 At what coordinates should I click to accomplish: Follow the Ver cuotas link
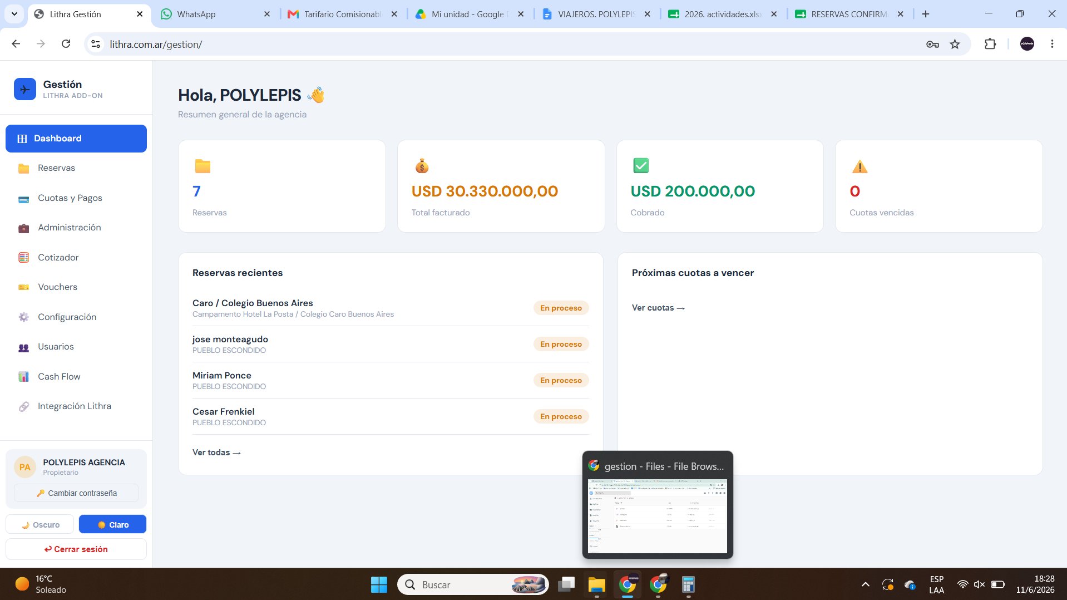click(658, 308)
